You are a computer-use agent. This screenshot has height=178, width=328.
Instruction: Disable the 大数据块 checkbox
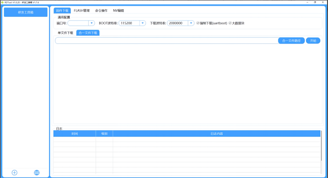point(230,23)
